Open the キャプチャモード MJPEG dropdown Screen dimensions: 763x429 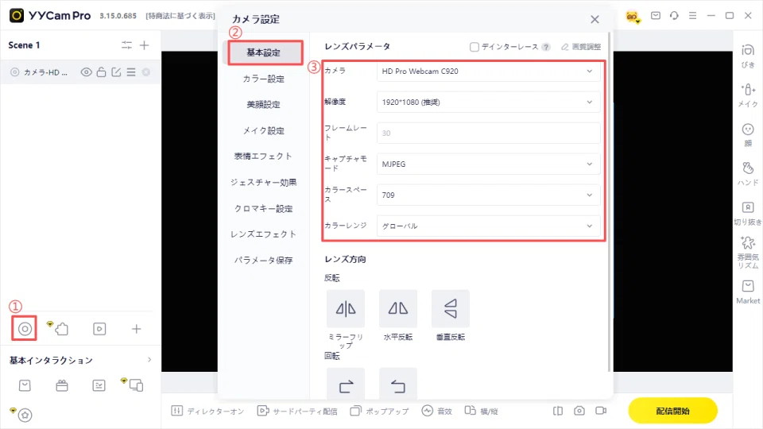488,164
